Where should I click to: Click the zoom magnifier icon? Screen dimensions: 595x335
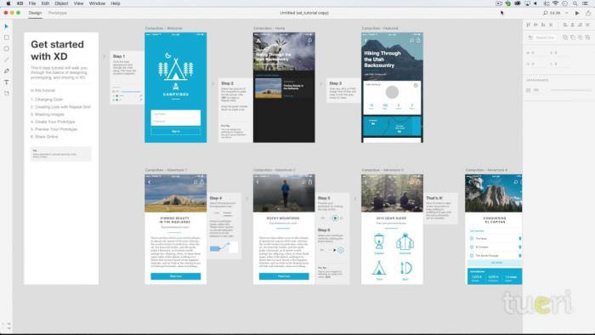[546, 13]
